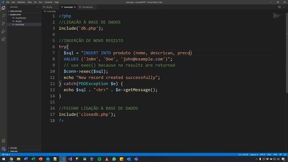Viewport: 288px width, 162px height.
Task: Click the Ln 7, Col 54 position indicator
Action: click(243, 154)
